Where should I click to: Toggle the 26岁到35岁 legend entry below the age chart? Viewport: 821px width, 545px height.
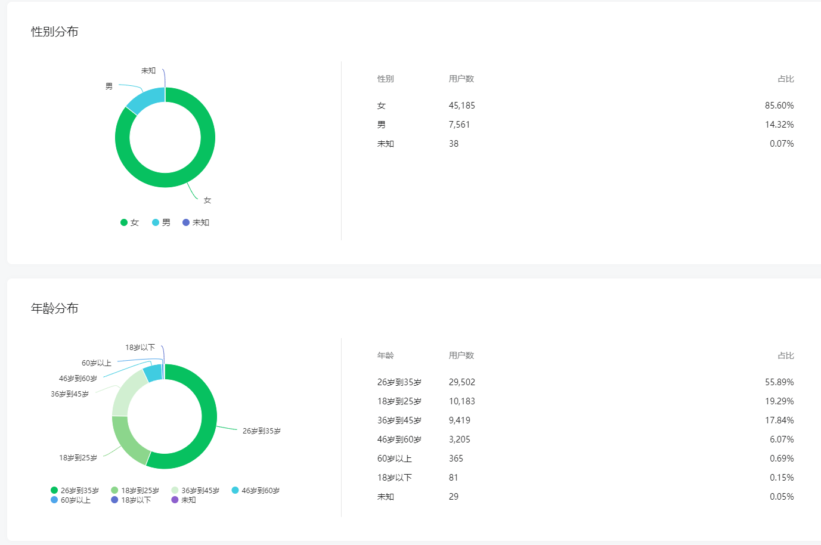point(75,491)
